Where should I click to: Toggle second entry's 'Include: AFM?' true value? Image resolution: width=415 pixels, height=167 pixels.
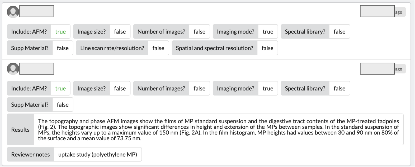pos(60,89)
